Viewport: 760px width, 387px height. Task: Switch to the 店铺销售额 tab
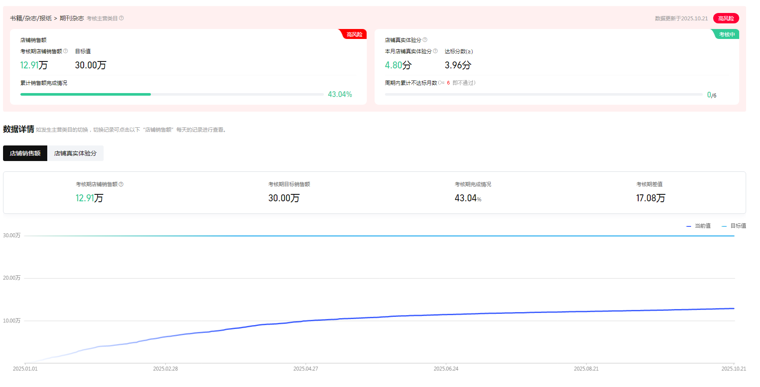click(25, 153)
